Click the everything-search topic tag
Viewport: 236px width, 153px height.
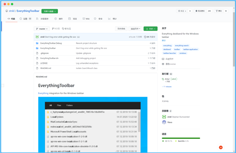click(x=182, y=46)
